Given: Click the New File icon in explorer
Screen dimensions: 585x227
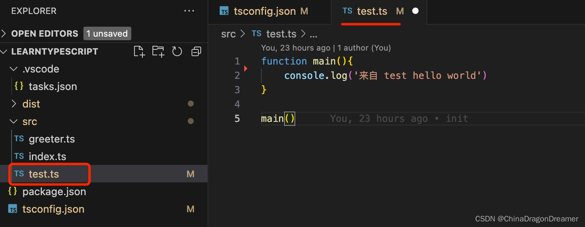Looking at the screenshot, I should [x=139, y=51].
